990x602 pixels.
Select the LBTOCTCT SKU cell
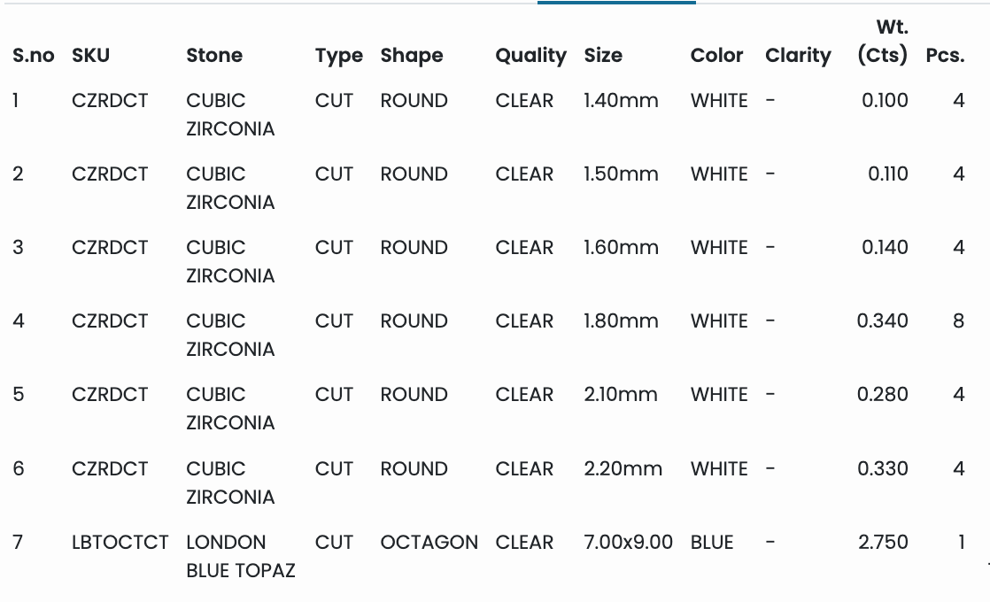click(x=120, y=542)
